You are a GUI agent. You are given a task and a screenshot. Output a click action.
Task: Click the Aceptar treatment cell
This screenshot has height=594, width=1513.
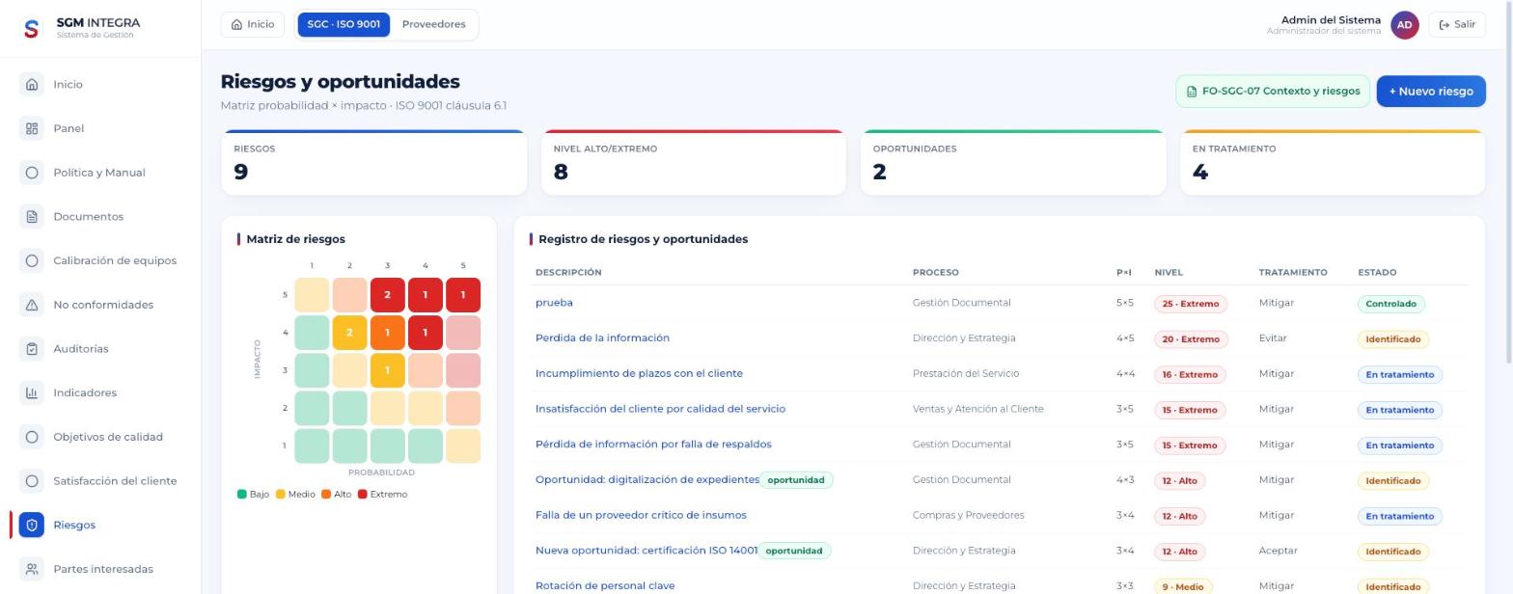pos(1278,551)
